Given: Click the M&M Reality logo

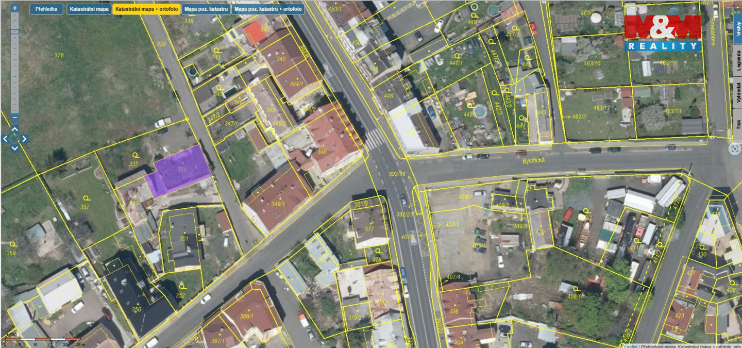Looking at the screenshot, I should coord(663,32).
